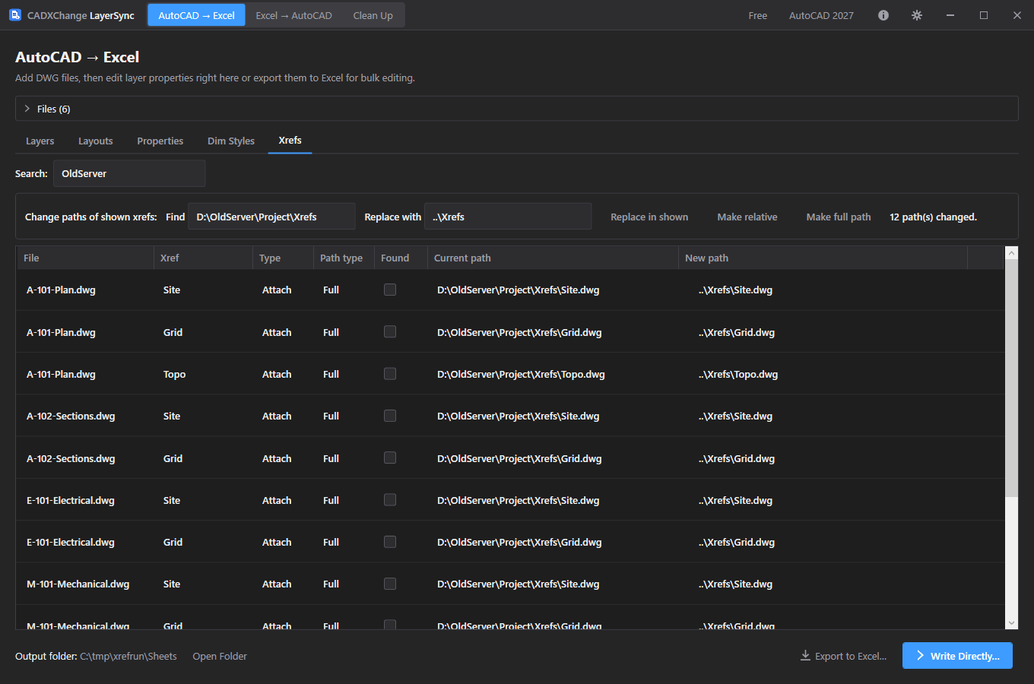Viewport: 1034px width, 684px height.
Task: Sort by the Current path column header
Action: tap(553, 258)
